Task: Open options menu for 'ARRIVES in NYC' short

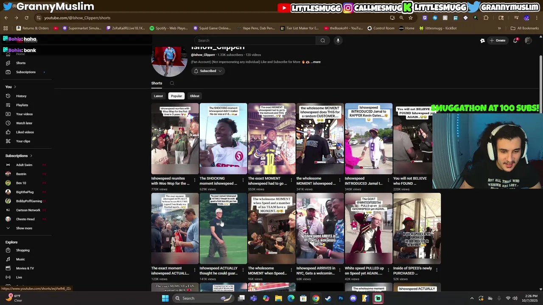Action: pos(340,270)
